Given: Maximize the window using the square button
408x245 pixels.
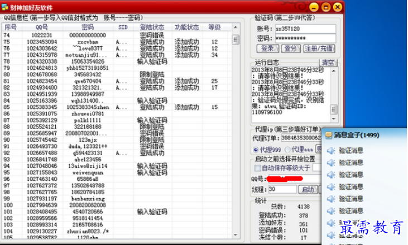Looking at the screenshot, I should click(x=326, y=7).
